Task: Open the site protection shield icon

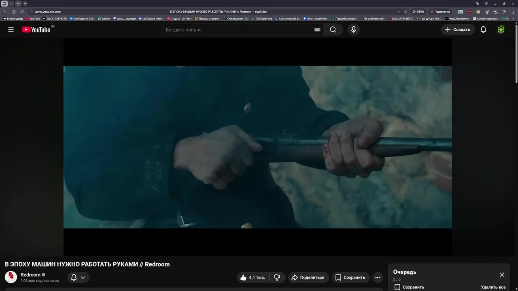Action: click(x=31, y=12)
